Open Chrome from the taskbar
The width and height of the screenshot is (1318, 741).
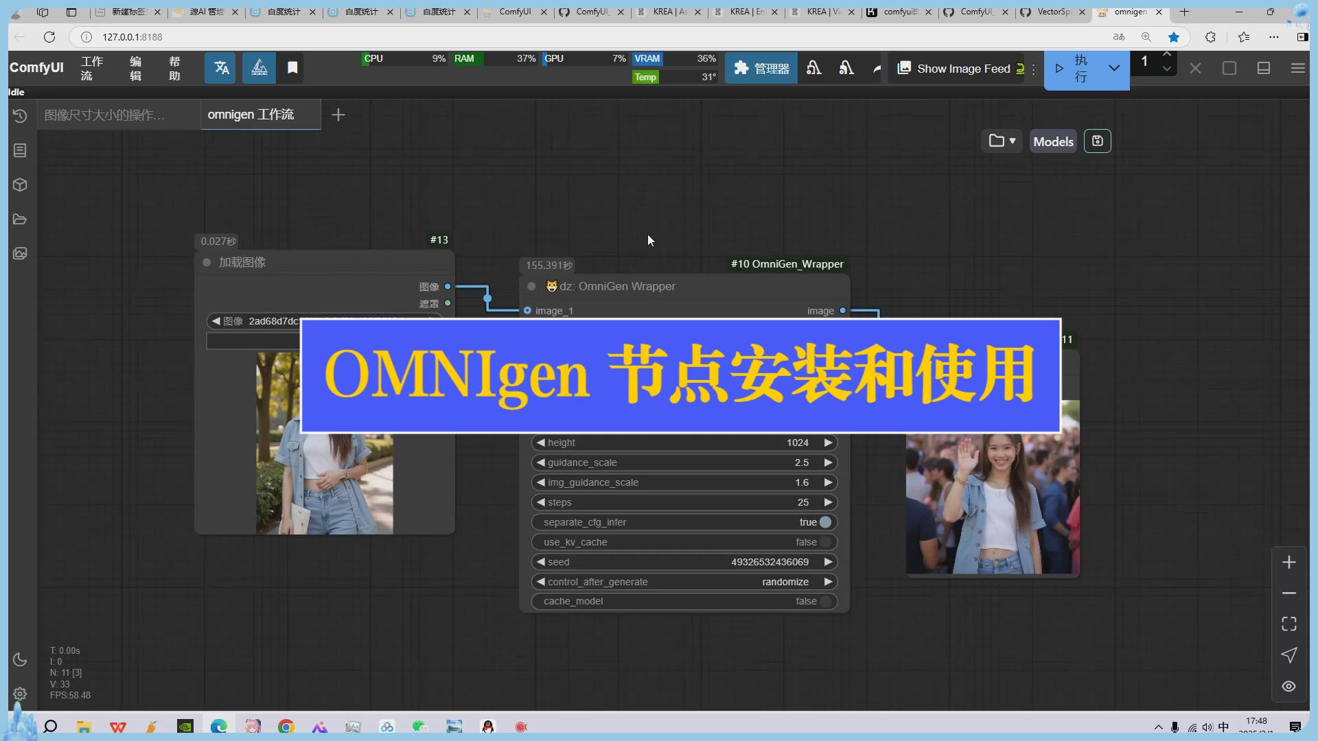286,727
